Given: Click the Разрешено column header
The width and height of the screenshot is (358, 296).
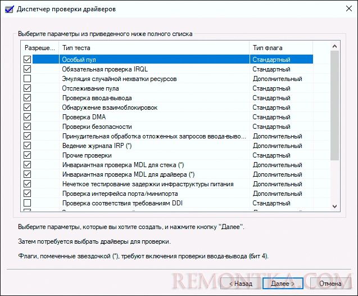Looking at the screenshot, I should pyautogui.click(x=39, y=48).
